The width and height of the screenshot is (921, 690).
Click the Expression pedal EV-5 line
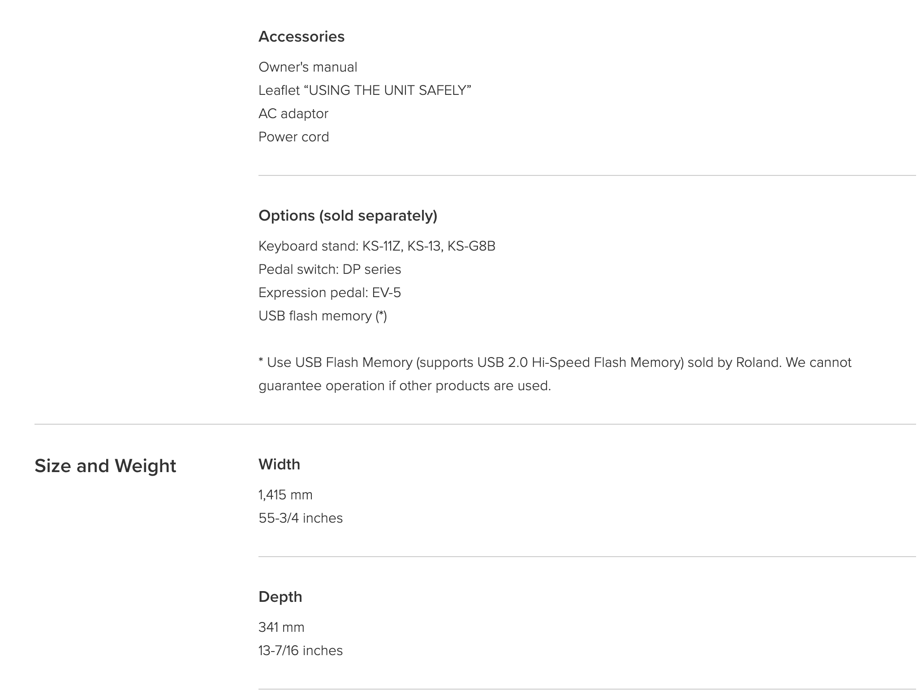point(330,293)
